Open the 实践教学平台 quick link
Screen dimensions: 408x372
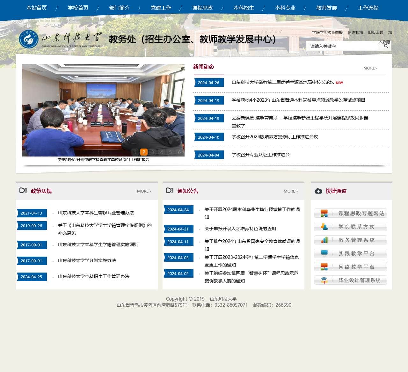[351, 253]
